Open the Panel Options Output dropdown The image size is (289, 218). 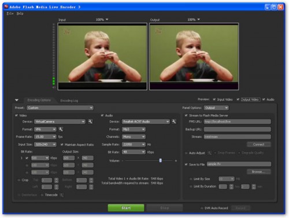pyautogui.click(x=217, y=108)
